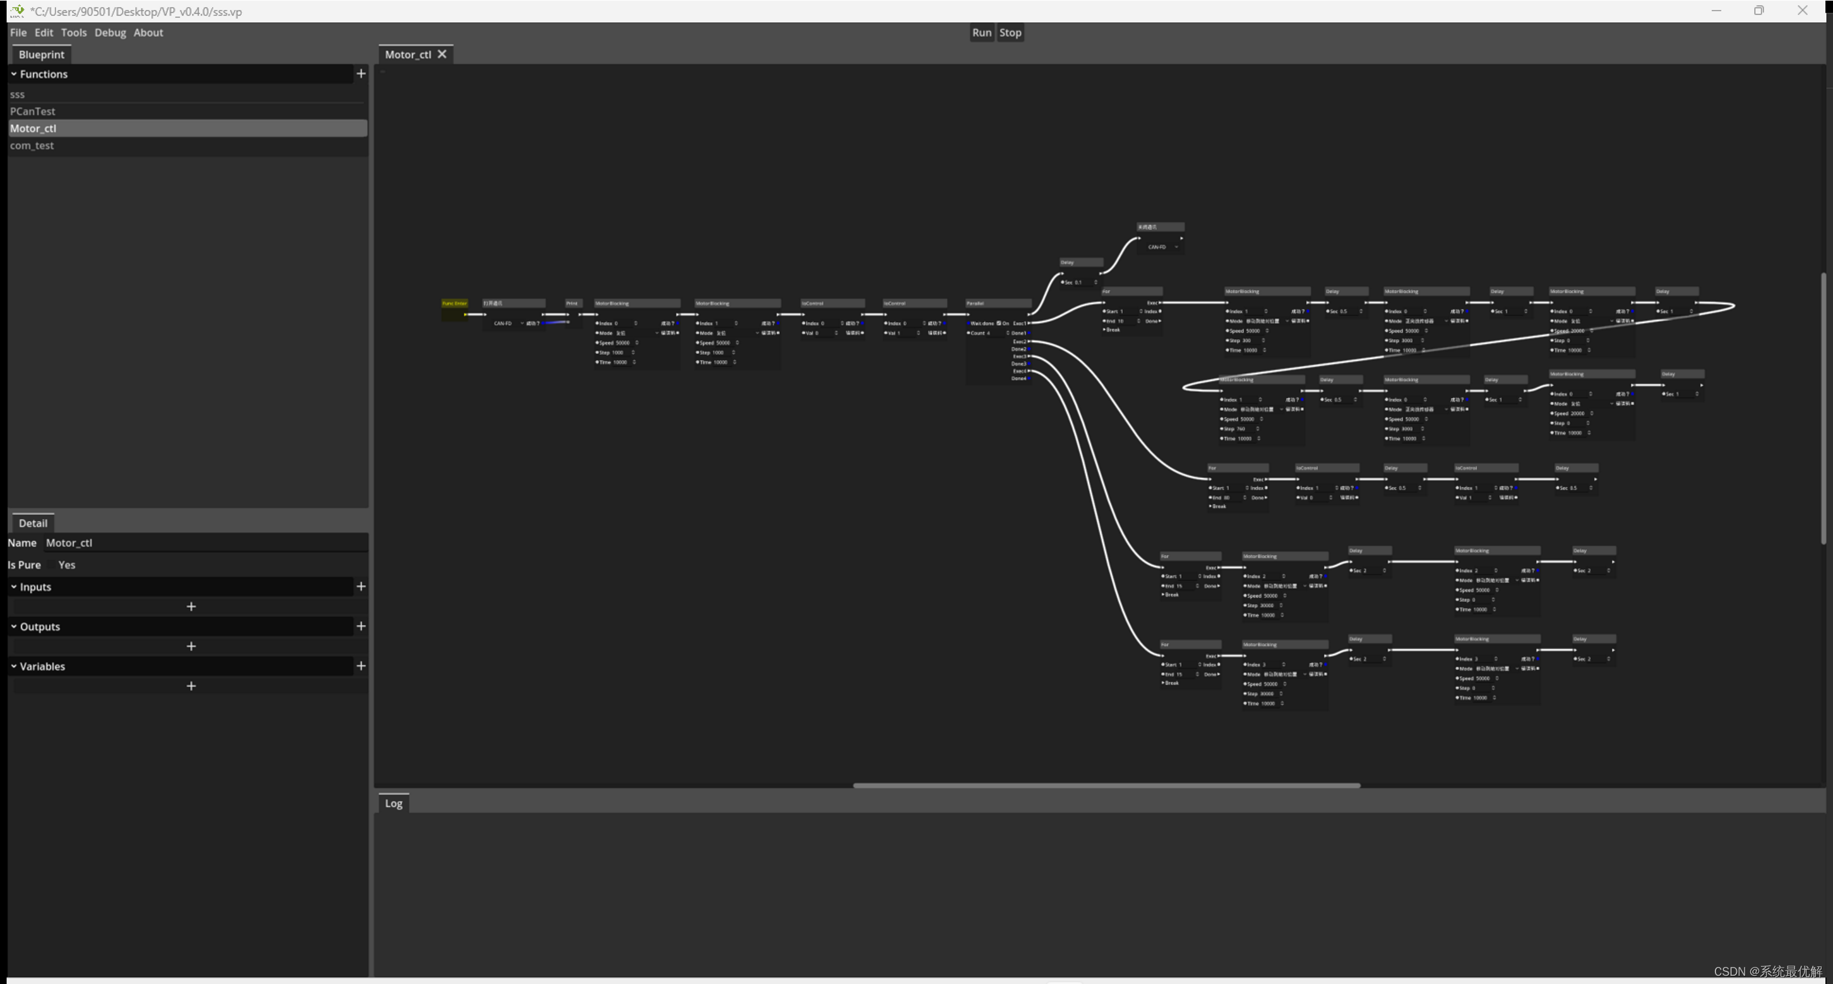Image resolution: width=1833 pixels, height=984 pixels.
Task: Toggle Wait done checkbox in Parallel node
Action: [x=998, y=323]
